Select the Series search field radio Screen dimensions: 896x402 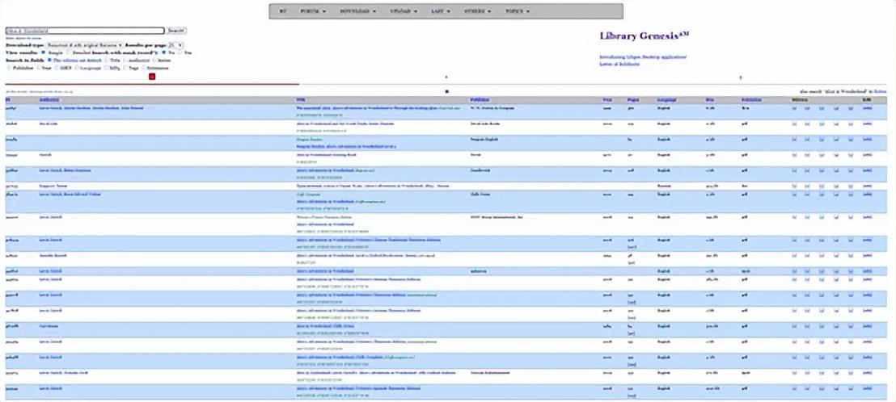pyautogui.click(x=154, y=60)
